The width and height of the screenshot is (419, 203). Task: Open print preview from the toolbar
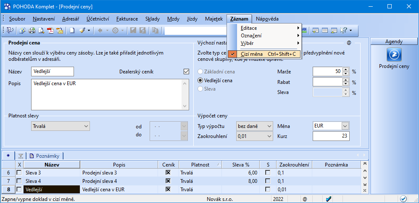(x=41, y=30)
